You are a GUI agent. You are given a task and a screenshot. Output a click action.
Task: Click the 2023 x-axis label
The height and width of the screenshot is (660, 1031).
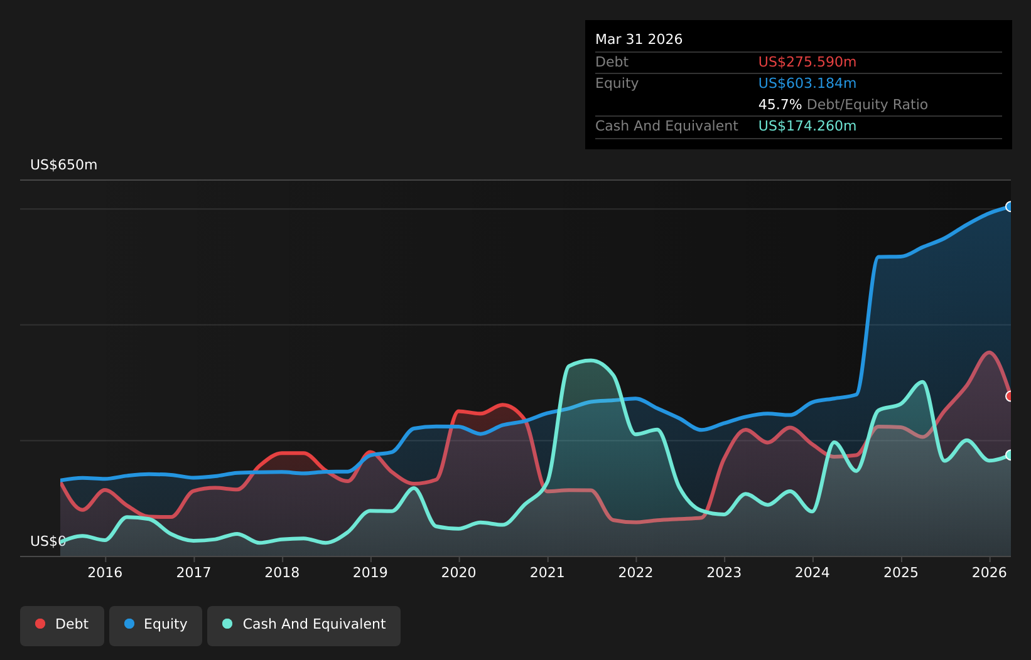(x=724, y=572)
